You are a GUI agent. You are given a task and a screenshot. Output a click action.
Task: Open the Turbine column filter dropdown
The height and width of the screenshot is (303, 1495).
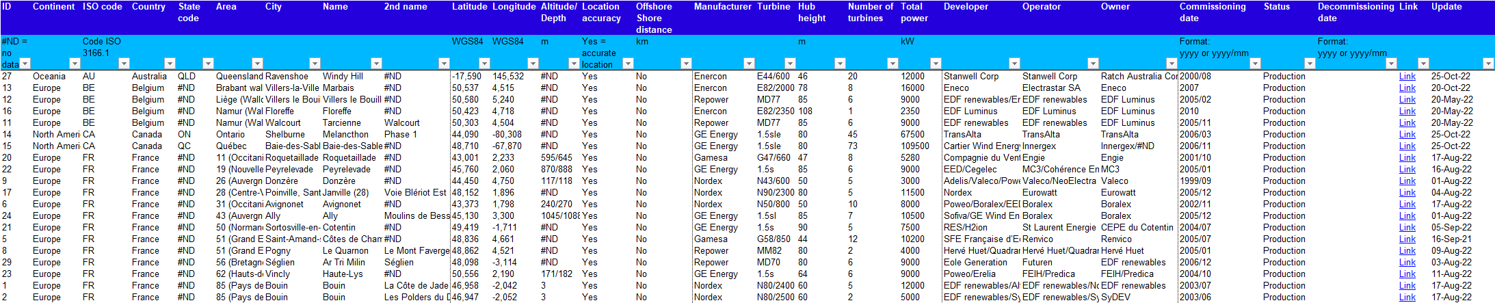coord(790,64)
